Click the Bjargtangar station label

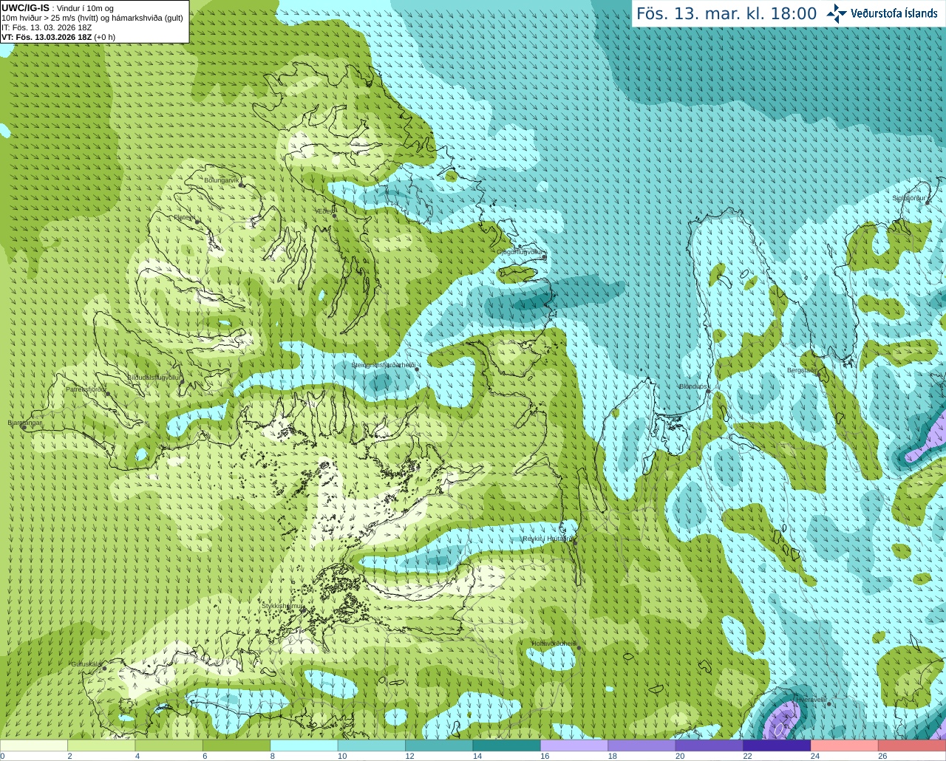tap(24, 423)
